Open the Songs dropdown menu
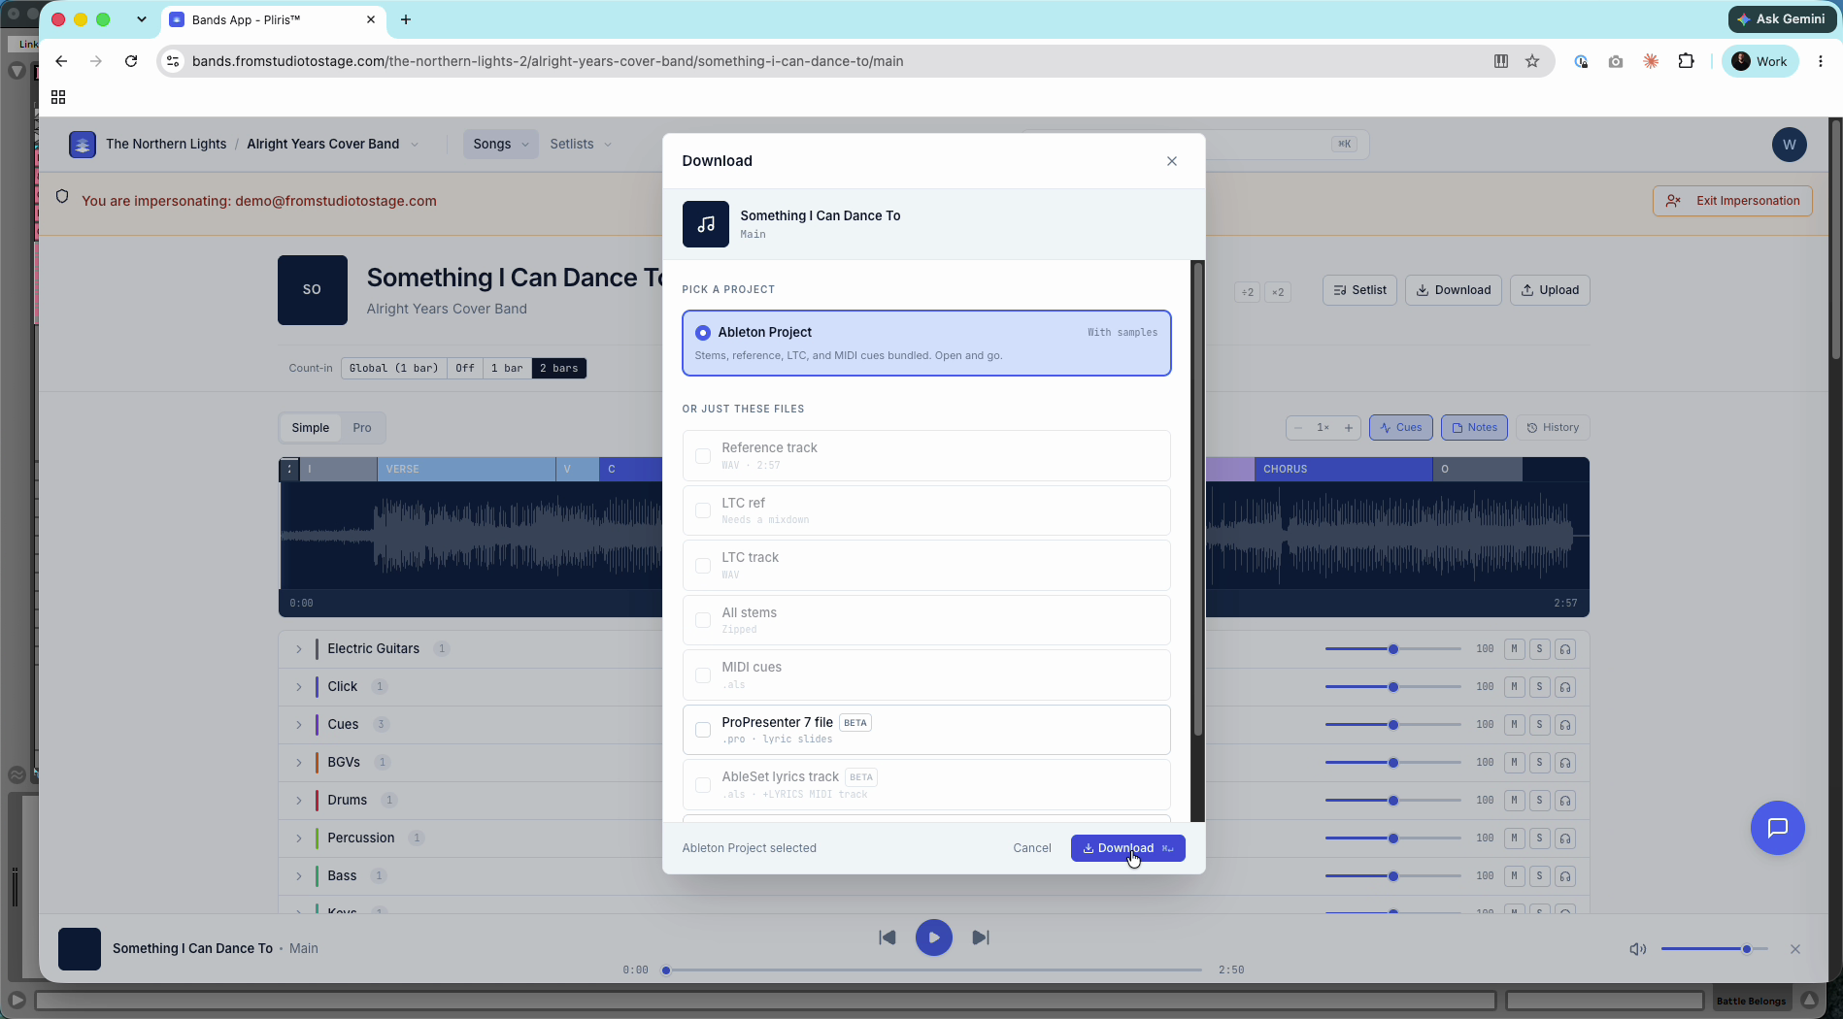The width and height of the screenshot is (1843, 1019). 501,144
